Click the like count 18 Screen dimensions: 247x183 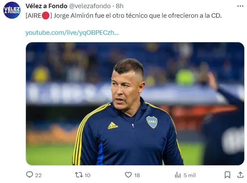click(137, 175)
